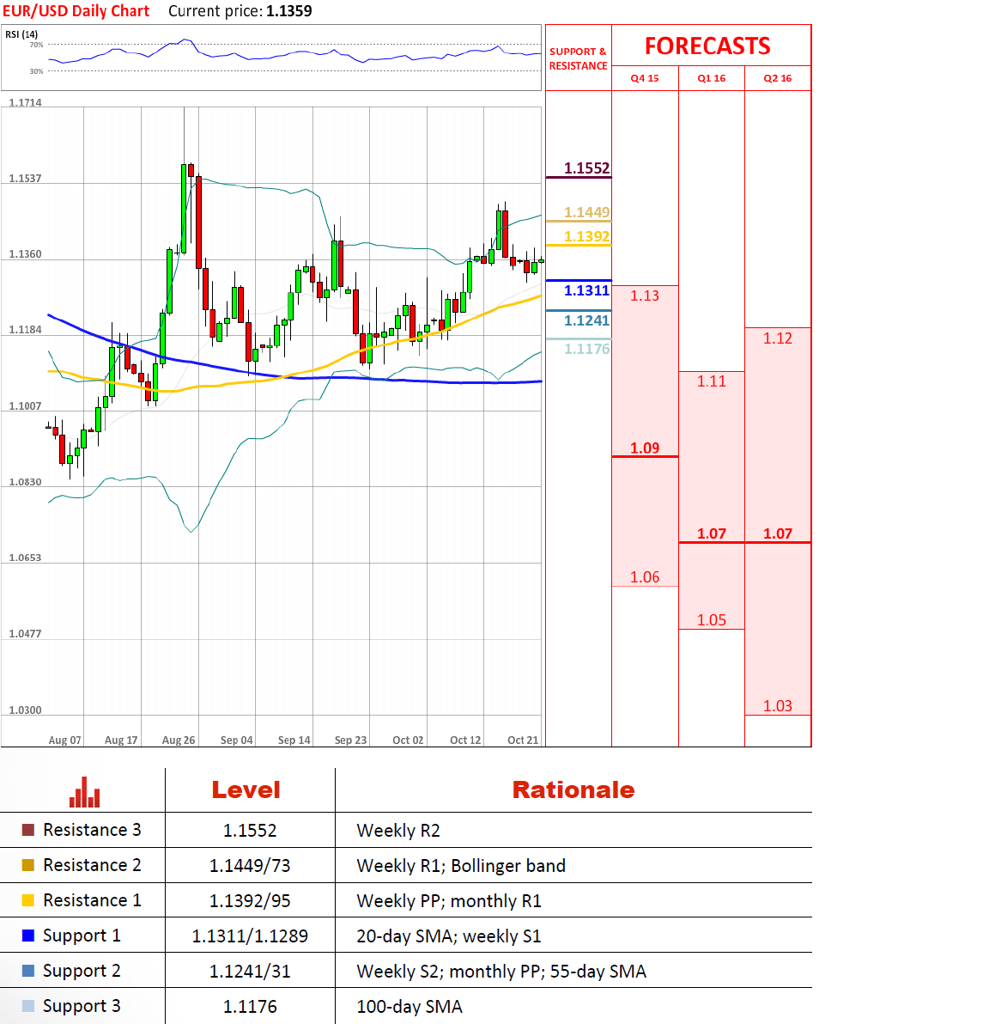Click 'Weekly PP; monthly R1' rationale cell
Viewport: 989px width, 1024px height.
click(x=449, y=901)
